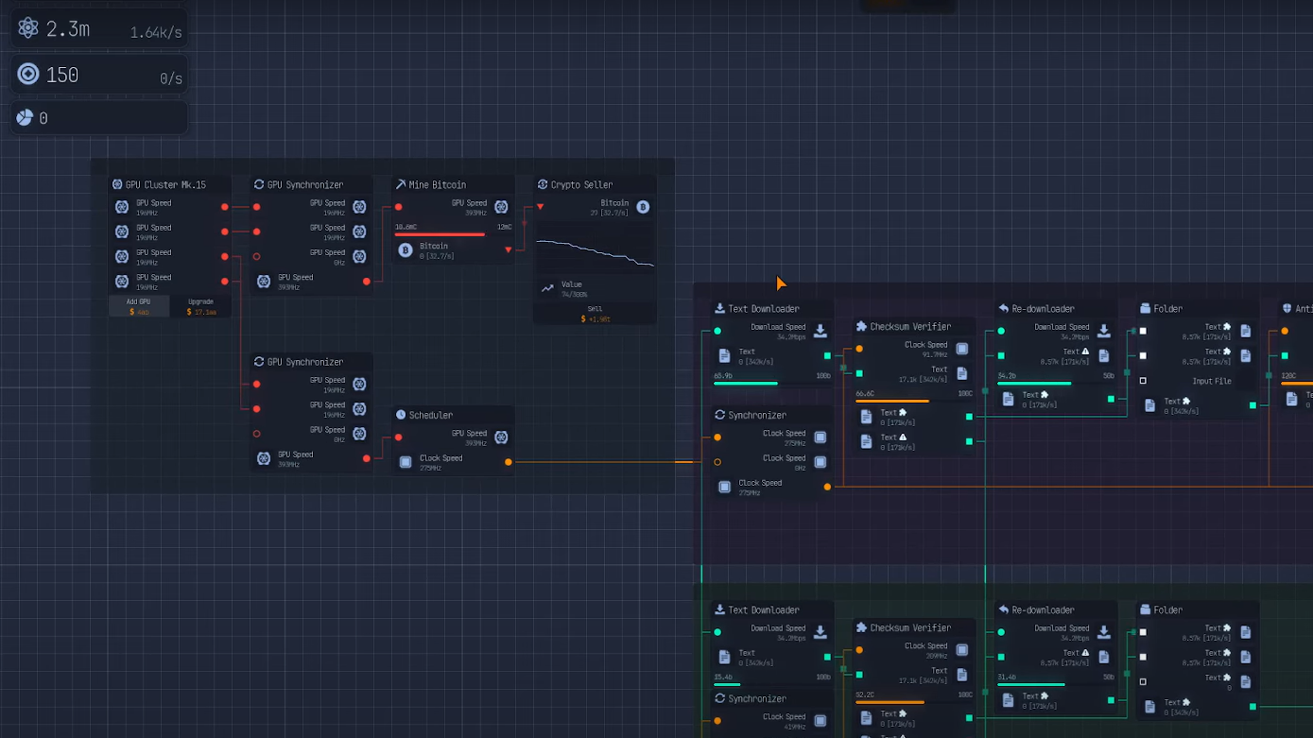Click the Mine Bitcoin pickaxe icon
The width and height of the screenshot is (1313, 738).
[400, 185]
